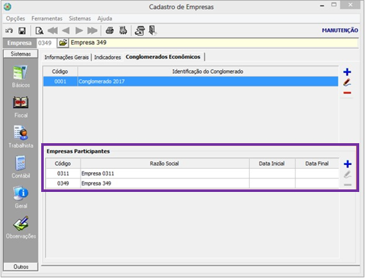The width and height of the screenshot is (365, 278).
Task: Switch to the Informações Gerais tab
Action: [66, 57]
